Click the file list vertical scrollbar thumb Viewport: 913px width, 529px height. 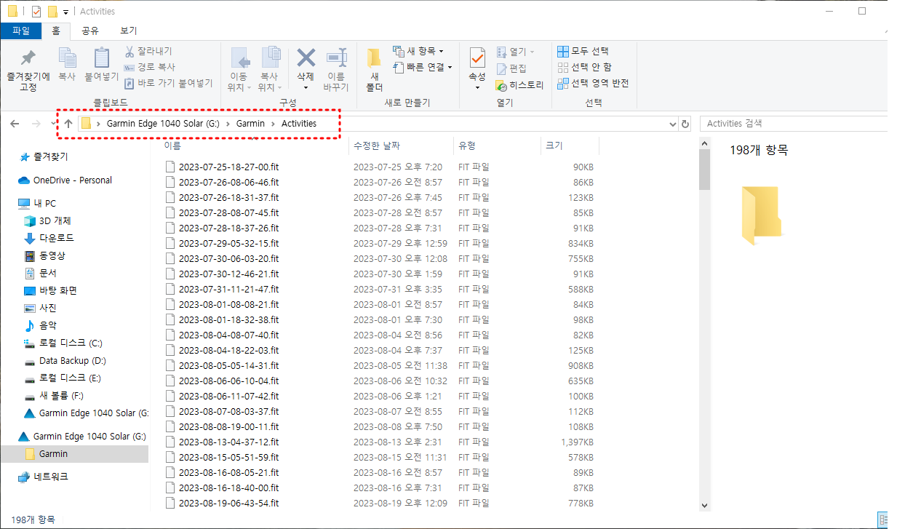(704, 170)
